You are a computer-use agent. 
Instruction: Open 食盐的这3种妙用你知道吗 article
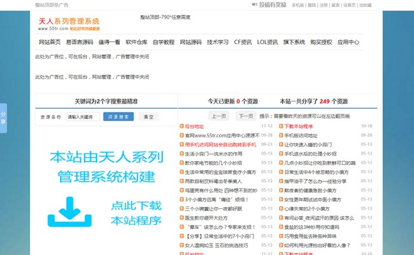[x=312, y=227]
